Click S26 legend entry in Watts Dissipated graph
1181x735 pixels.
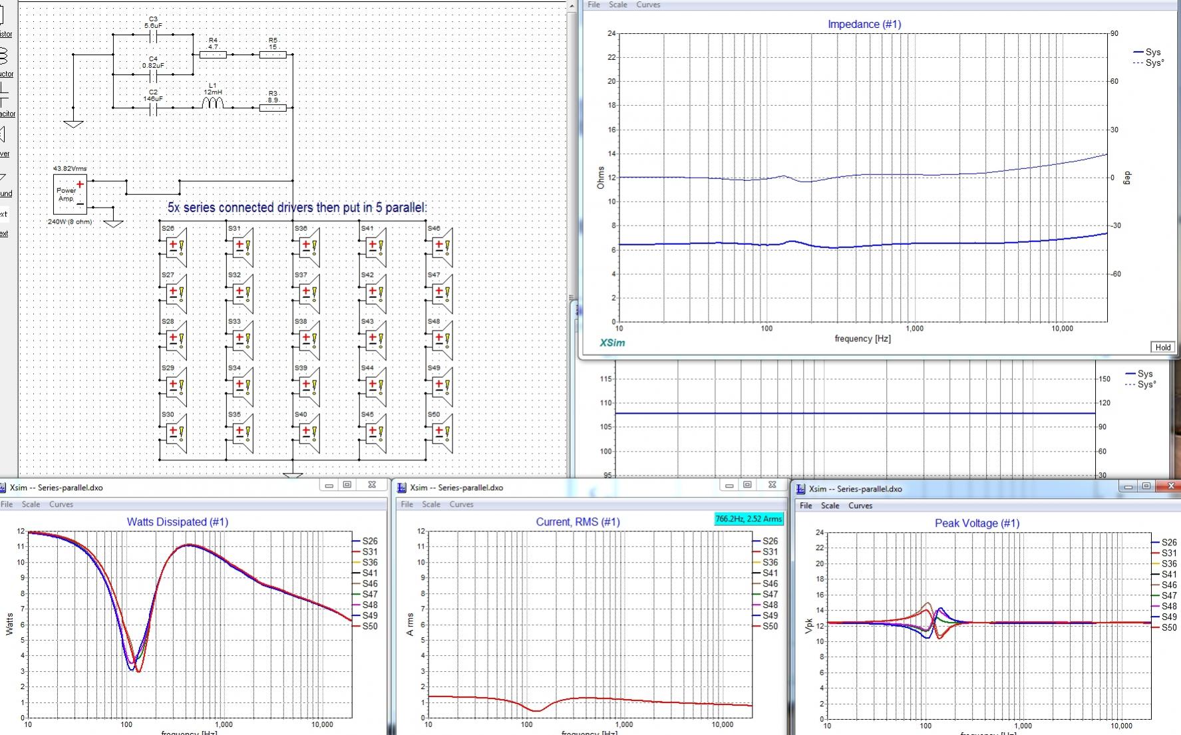(x=365, y=541)
